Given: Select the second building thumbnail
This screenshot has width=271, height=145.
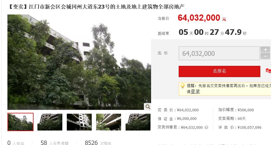Looking at the screenshot, I should point(50,122).
